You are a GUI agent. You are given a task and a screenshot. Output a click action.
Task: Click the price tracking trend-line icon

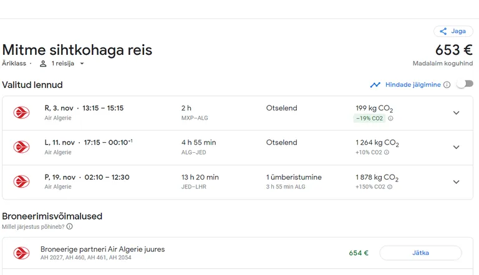pyautogui.click(x=375, y=85)
